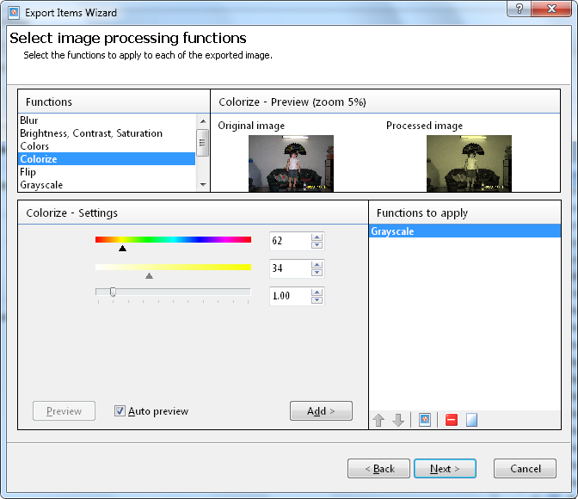Click on the rainbow hue slider

(173, 240)
